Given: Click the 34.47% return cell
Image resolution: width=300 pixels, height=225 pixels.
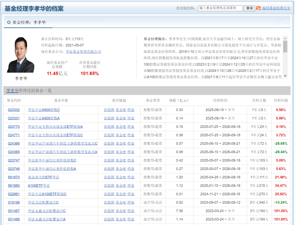Looking at the screenshot, I should click(281, 186).
